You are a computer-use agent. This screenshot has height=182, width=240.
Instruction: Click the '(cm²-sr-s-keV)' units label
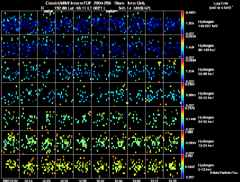[221, 7]
